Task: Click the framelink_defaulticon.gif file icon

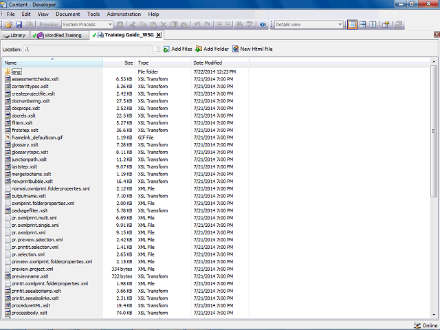Action: coord(8,137)
